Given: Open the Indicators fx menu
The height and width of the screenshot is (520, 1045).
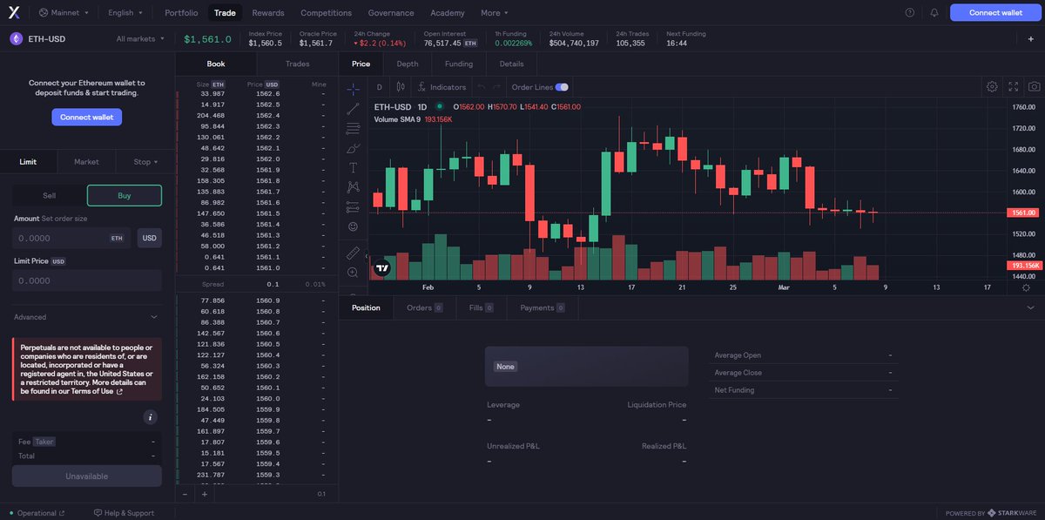Looking at the screenshot, I should (442, 87).
